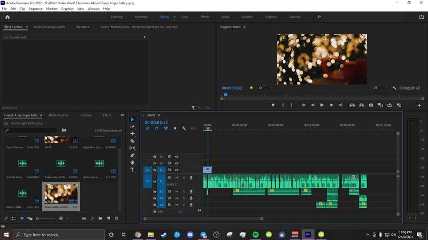Viewport: 428px width, 240px height.
Task: Add a marker in the timeline header
Action: (175, 128)
